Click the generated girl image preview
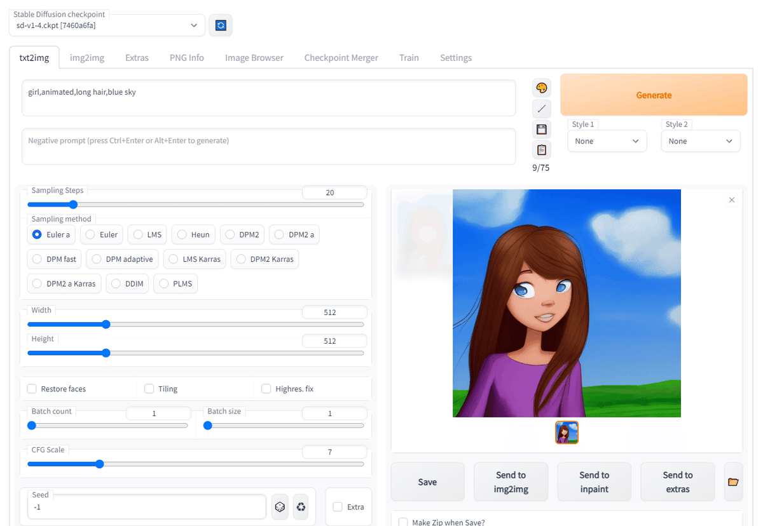The height and width of the screenshot is (526, 763). pos(567,303)
